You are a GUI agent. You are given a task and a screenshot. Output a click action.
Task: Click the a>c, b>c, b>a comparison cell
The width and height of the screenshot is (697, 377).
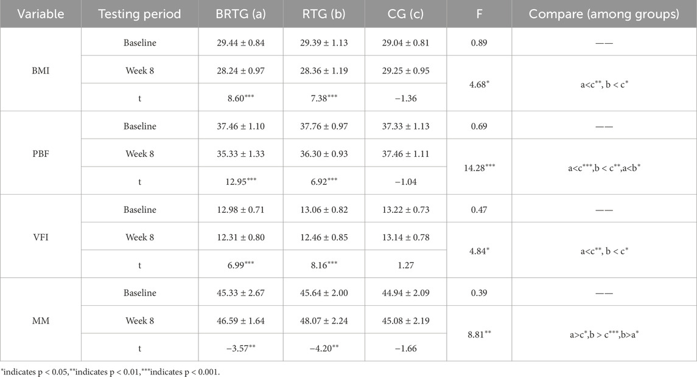click(604, 335)
